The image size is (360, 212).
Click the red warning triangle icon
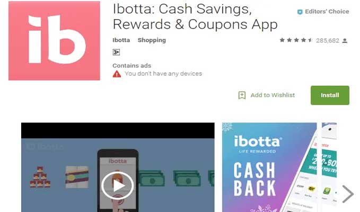(x=117, y=74)
